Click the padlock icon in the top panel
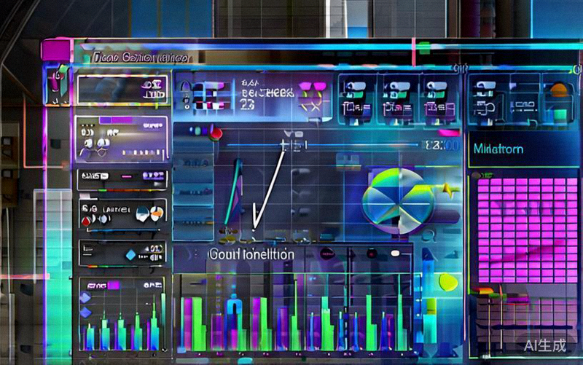 (186, 91)
